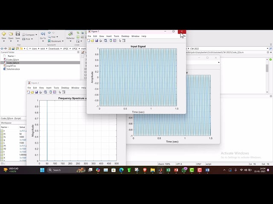Click the back arrow in Navigate group

tap(49, 33)
